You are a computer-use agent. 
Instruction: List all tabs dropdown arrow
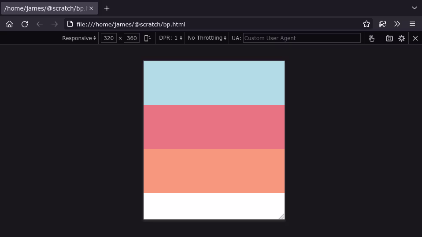point(415,8)
